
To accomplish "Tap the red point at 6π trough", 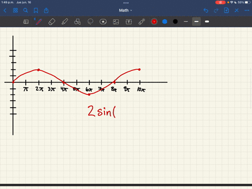I will pos(89,94).
